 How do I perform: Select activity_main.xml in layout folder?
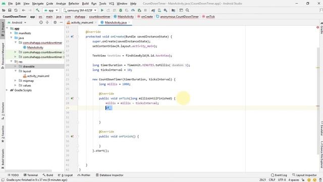tap(38, 76)
